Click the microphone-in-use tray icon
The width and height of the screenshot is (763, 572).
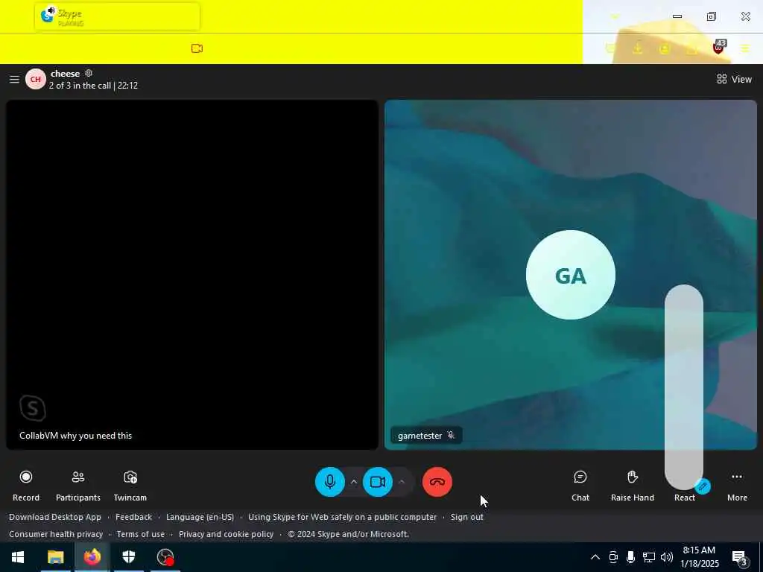(x=630, y=557)
